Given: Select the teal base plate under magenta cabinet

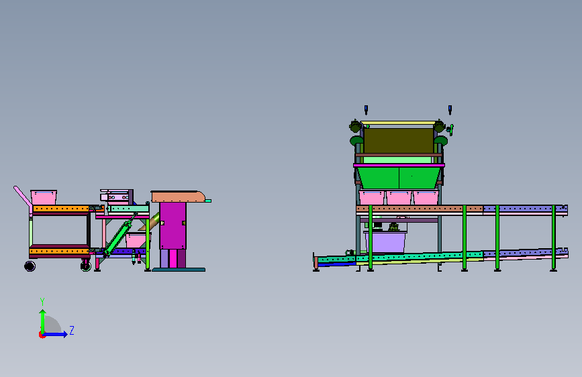Looking at the screenshot, I should click(x=179, y=270).
